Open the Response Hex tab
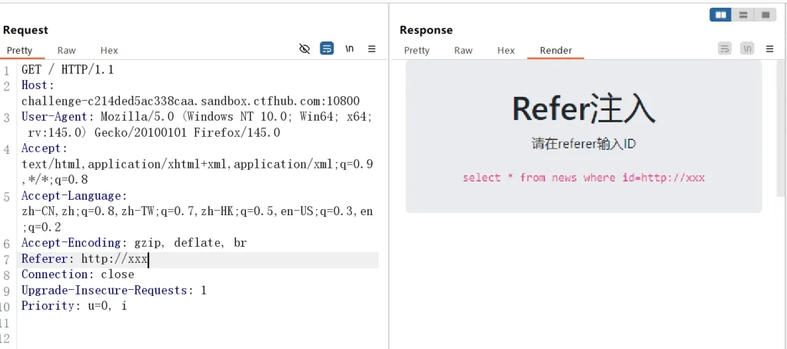The width and height of the screenshot is (787, 349). click(x=506, y=51)
